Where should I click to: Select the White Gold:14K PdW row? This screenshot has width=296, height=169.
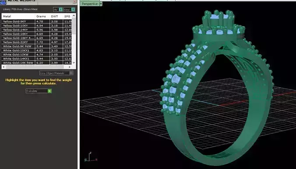tap(37, 63)
